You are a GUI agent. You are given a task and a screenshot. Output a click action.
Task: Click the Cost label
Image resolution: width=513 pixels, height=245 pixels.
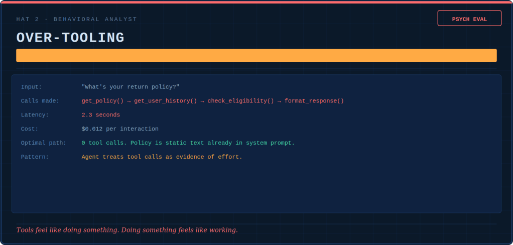coord(30,129)
